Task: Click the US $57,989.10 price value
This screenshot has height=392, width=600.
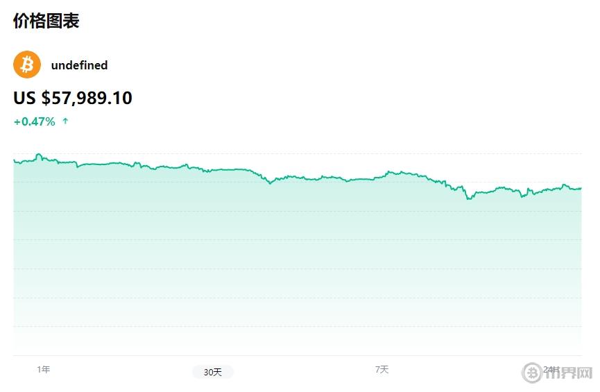Action: [73, 98]
